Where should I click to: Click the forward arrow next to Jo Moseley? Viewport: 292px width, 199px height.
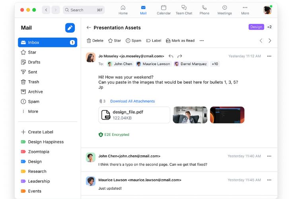(180, 56)
